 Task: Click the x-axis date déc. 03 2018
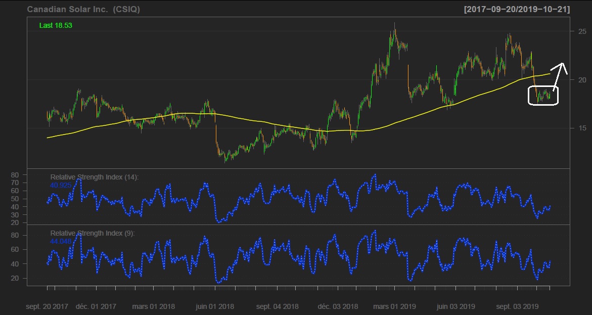coord(338,306)
